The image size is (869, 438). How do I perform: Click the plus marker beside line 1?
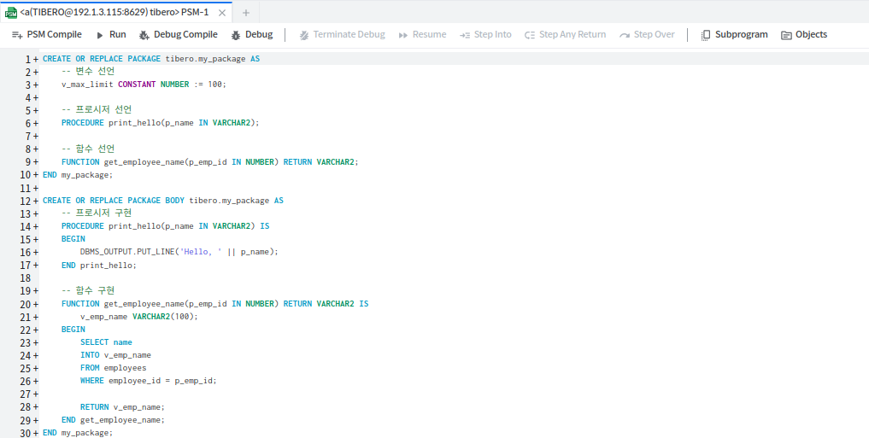[x=36, y=59]
